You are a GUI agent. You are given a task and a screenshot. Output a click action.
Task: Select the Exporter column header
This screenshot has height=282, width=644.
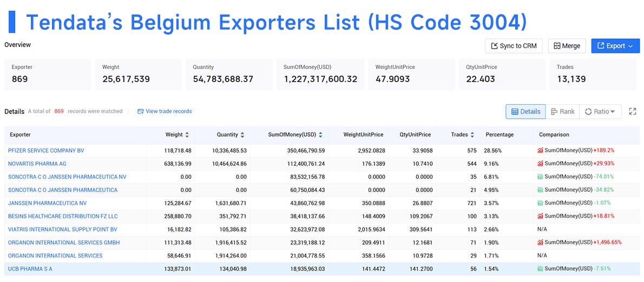(20, 135)
